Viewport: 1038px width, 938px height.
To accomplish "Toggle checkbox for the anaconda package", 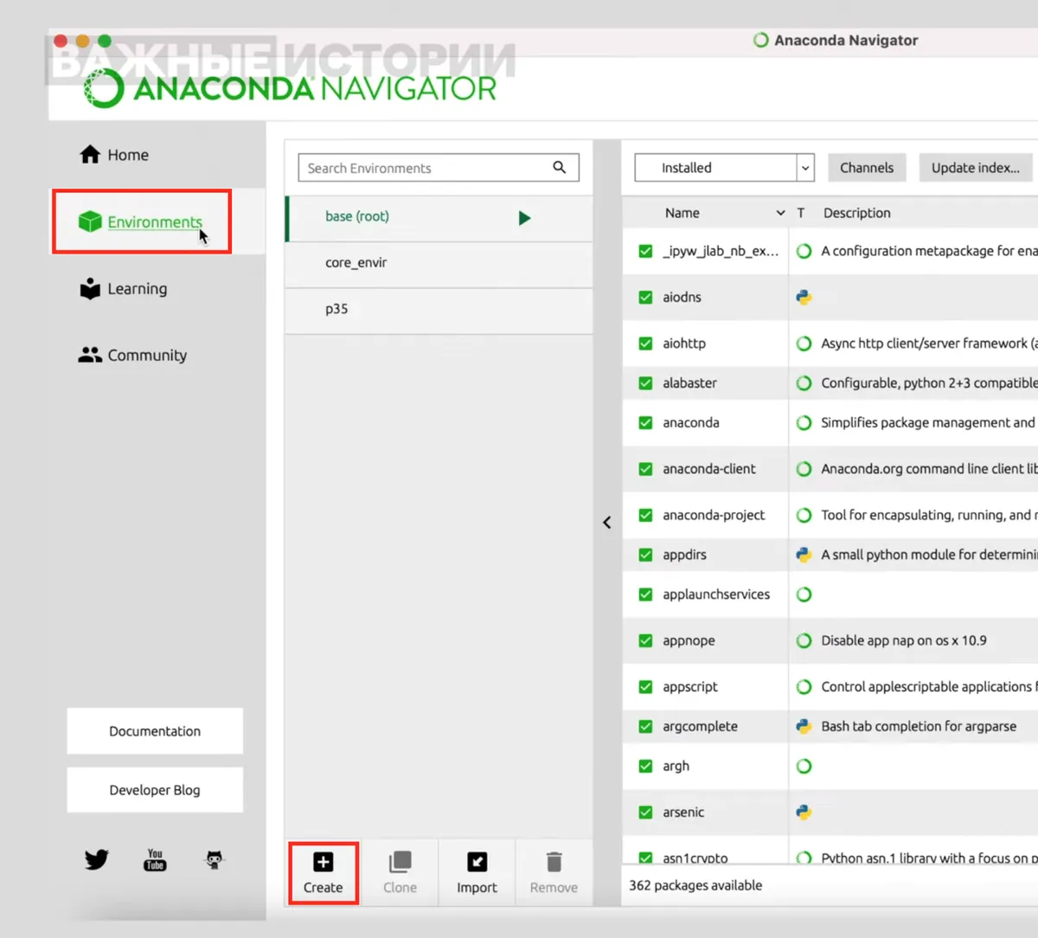I will [645, 422].
